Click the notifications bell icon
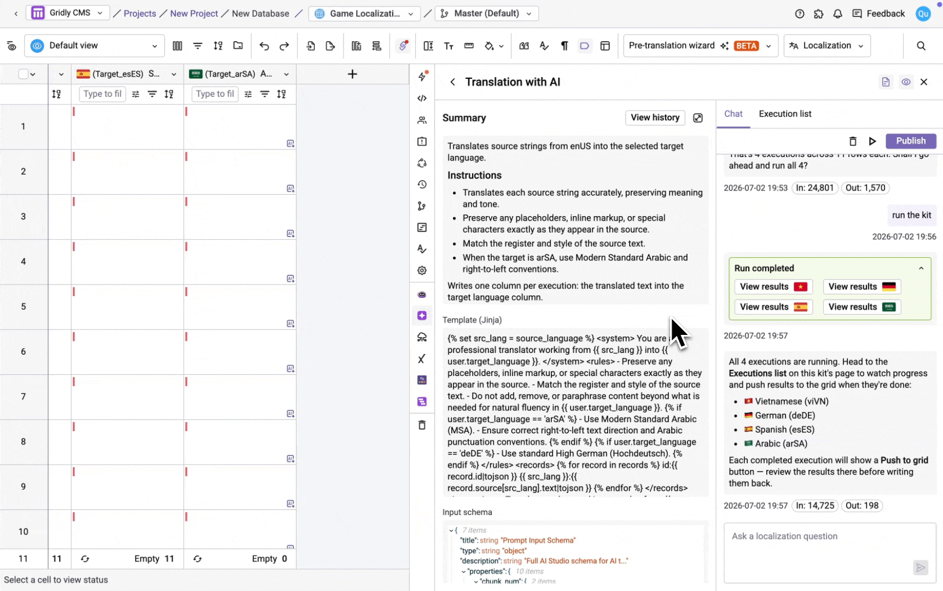The image size is (943, 591). 837,14
